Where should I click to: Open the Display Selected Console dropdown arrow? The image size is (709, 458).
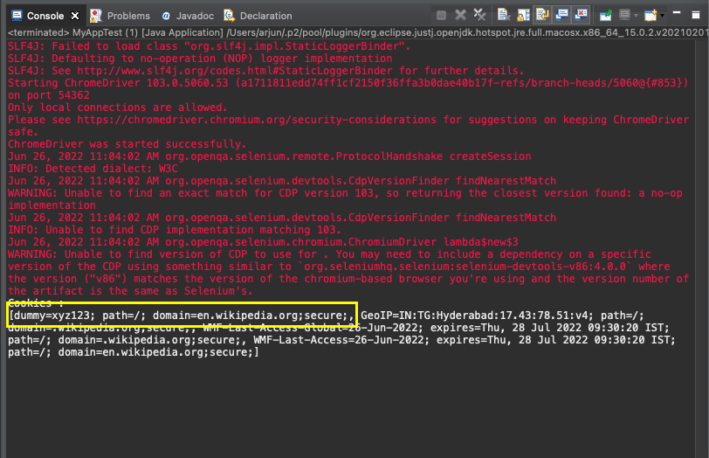point(636,16)
